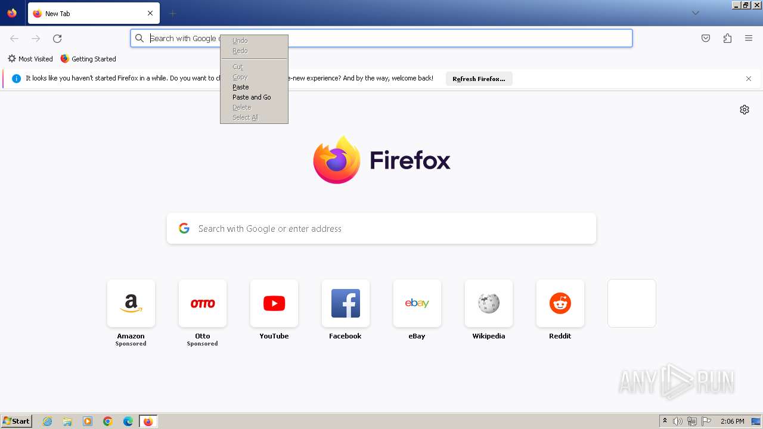Click the Google logo in search box
This screenshot has height=429, width=763.
pyautogui.click(x=184, y=228)
